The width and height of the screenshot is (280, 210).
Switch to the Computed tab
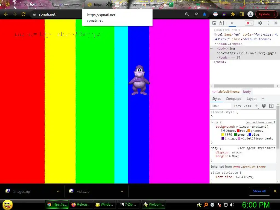pos(234,99)
